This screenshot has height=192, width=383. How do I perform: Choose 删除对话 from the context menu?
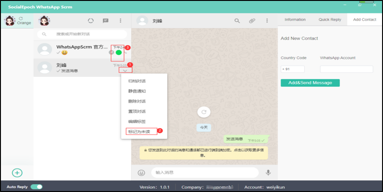(x=137, y=101)
